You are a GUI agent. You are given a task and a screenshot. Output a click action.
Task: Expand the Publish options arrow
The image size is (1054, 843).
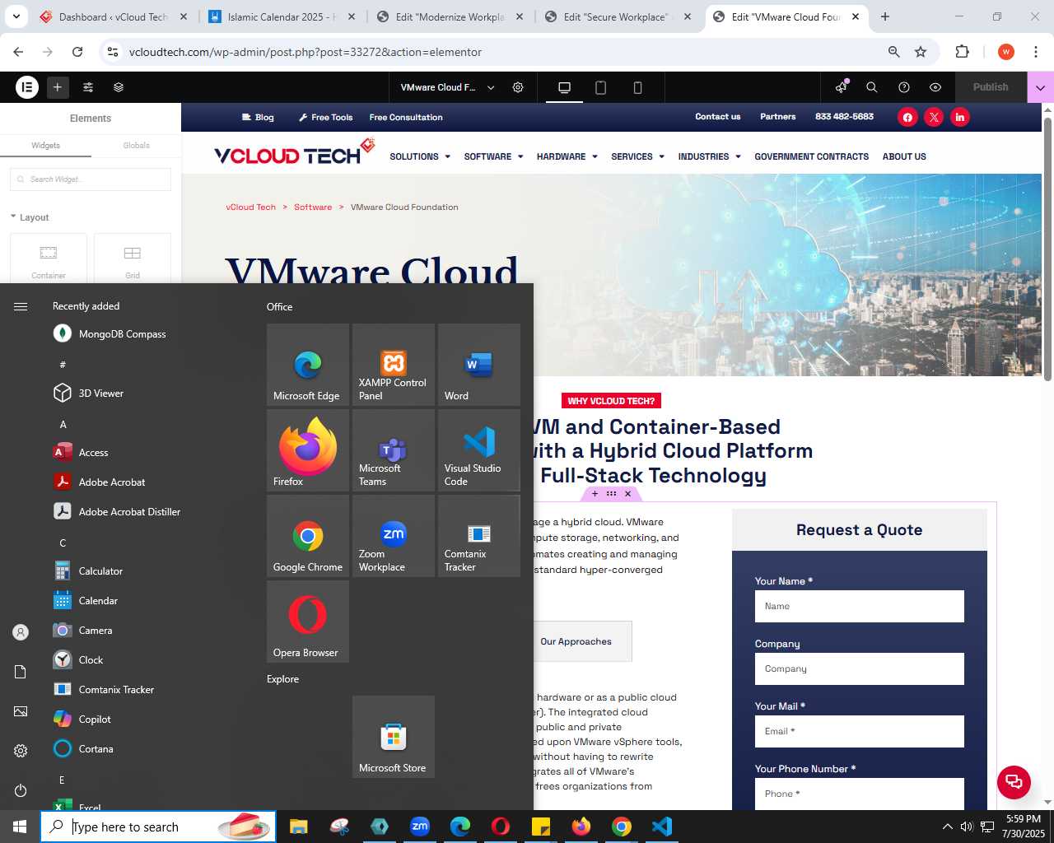pos(1040,87)
